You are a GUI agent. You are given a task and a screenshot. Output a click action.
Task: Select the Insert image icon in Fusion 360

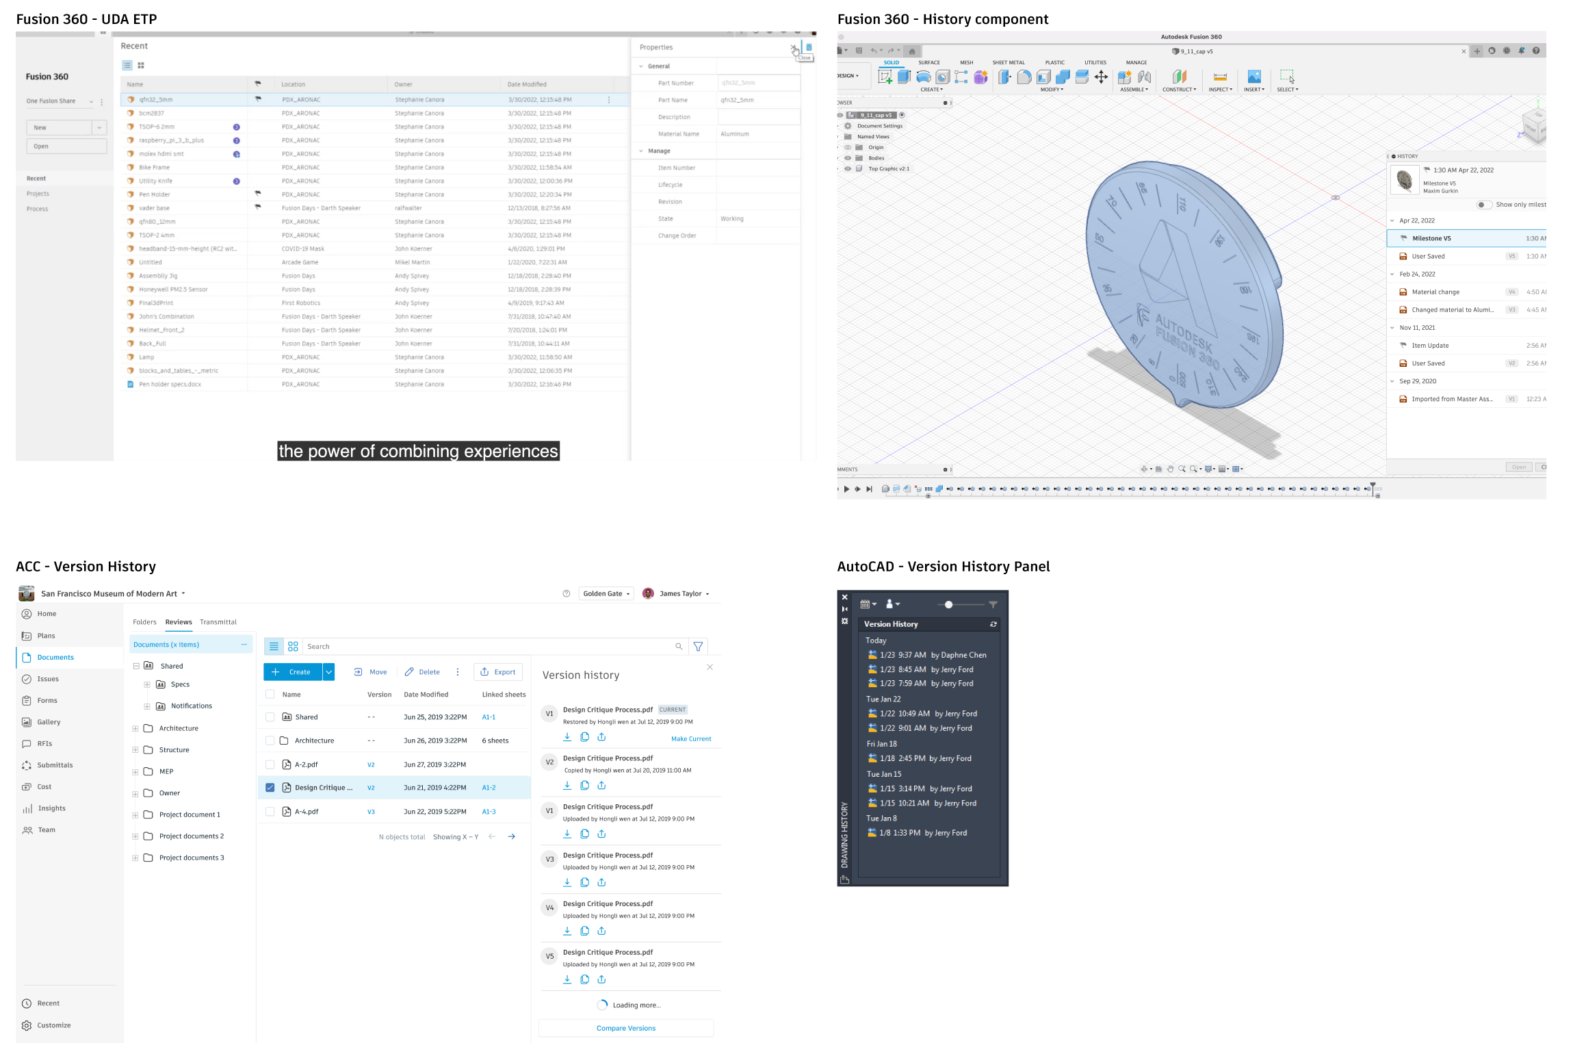[1254, 77]
